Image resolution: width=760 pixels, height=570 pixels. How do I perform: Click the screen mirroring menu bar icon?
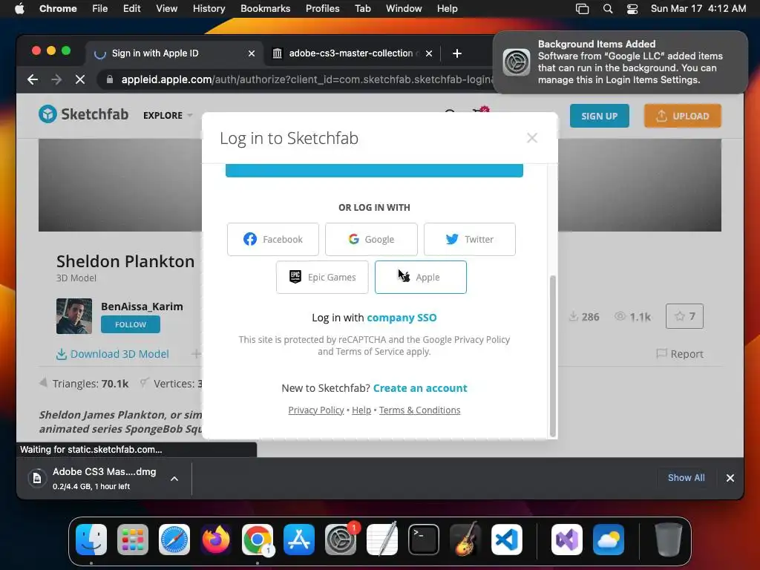(x=582, y=9)
